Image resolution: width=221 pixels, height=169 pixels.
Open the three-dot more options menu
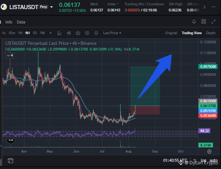pos(213,7)
